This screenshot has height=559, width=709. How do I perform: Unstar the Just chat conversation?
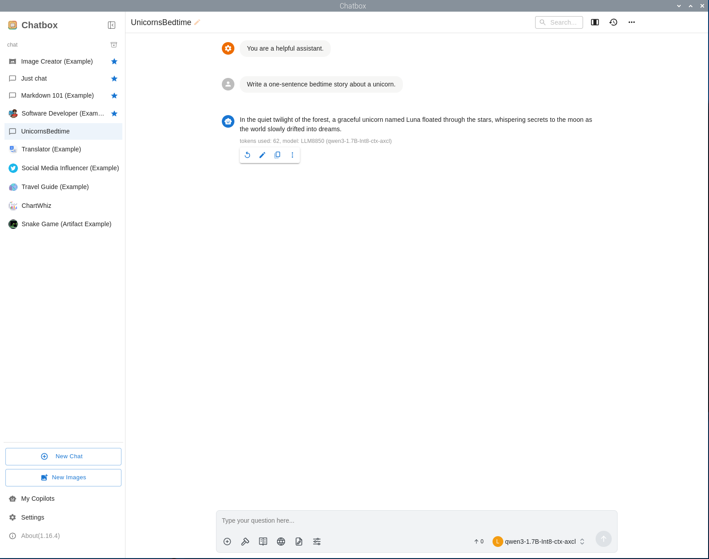(x=114, y=79)
